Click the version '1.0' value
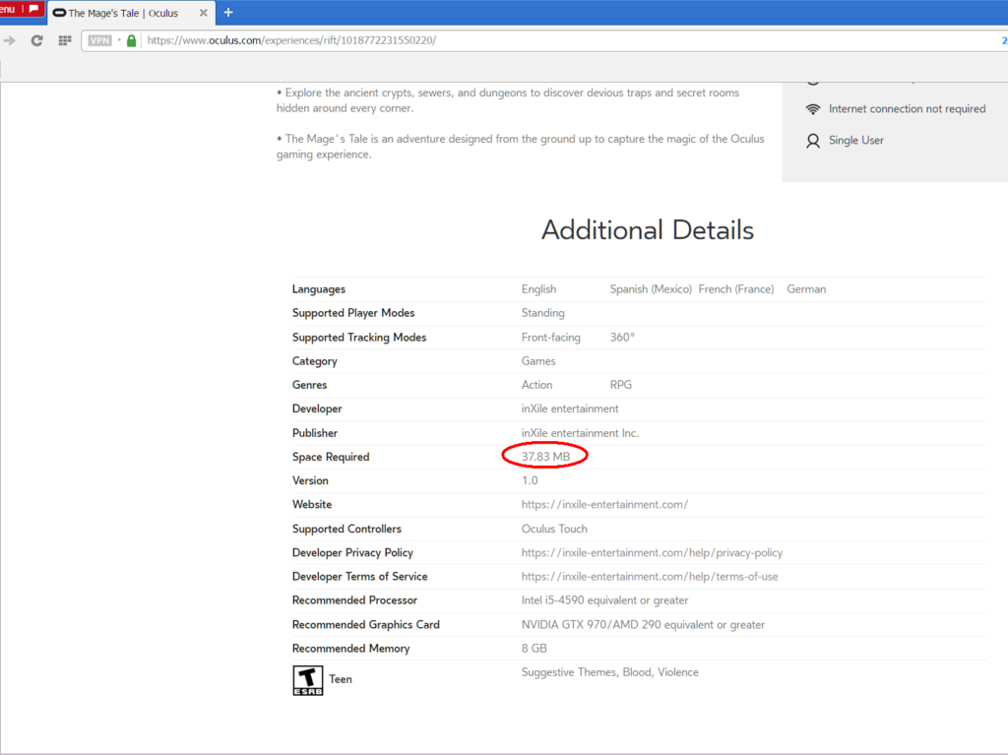The width and height of the screenshot is (1008, 755). [x=530, y=481]
